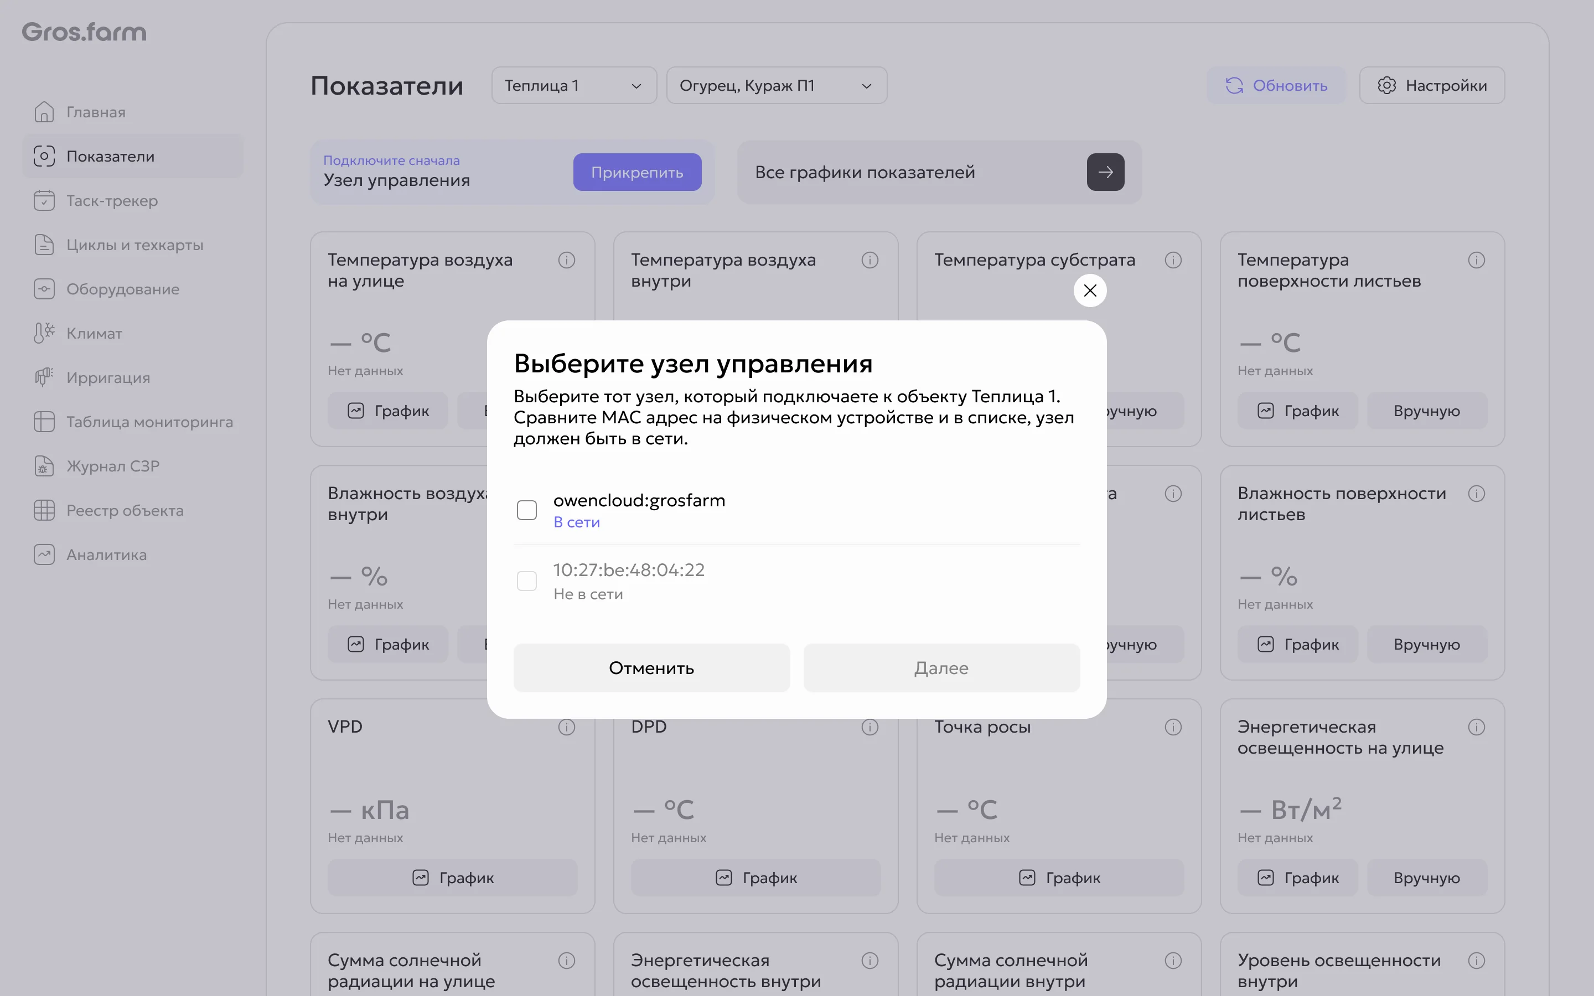
Task: Tick the owencloud:grosfarm checkbox
Action: coord(526,510)
